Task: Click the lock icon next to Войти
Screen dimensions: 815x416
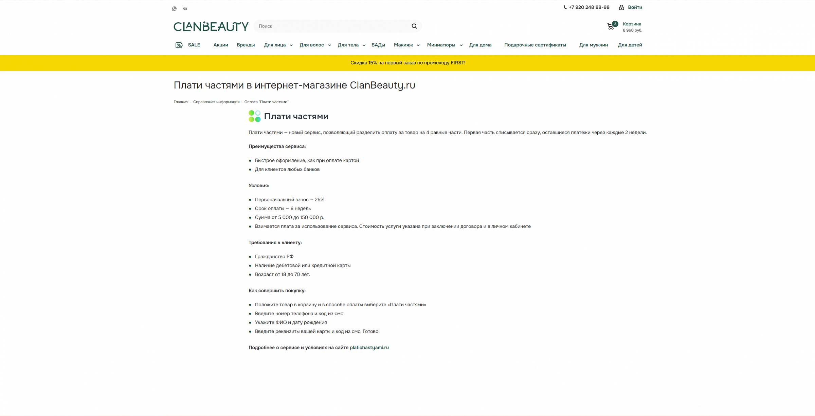Action: point(621,7)
